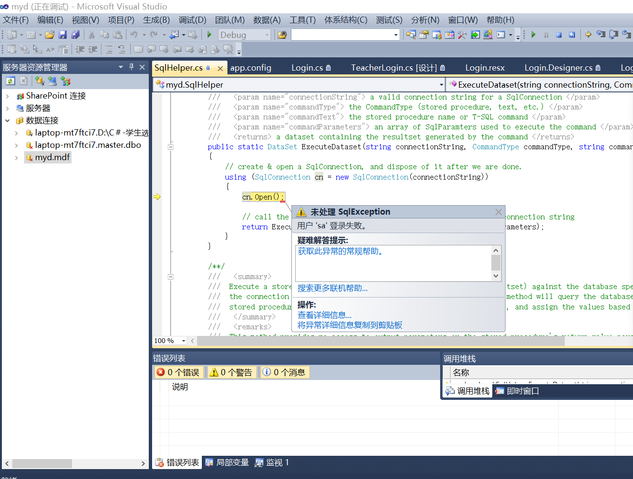This screenshot has width=633, height=479.
Task: Collapse the summary comment outline box
Action: tap(171, 277)
